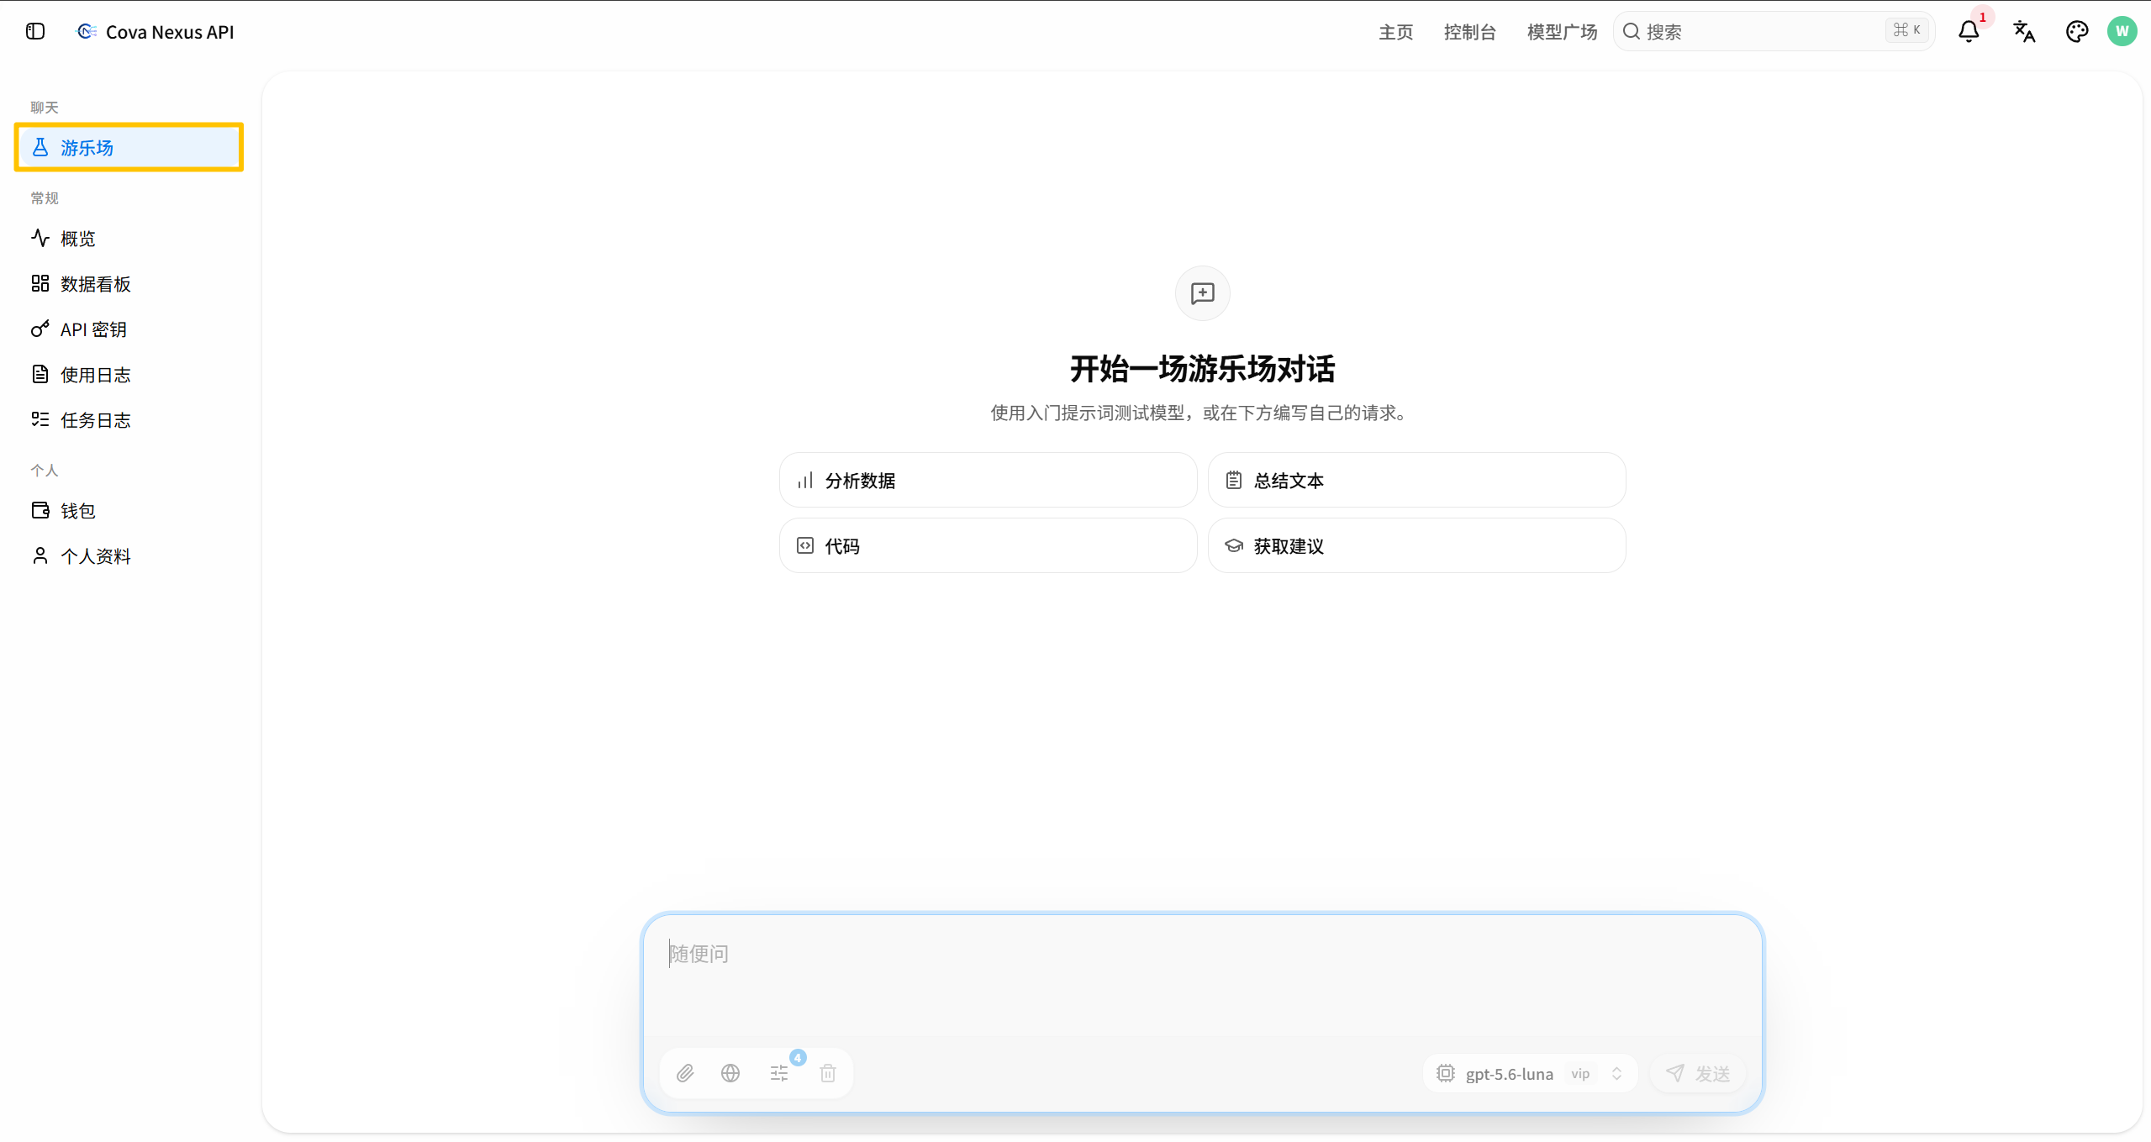Image resolution: width=2151 pixels, height=1142 pixels.
Task: Toggle the web search globe icon
Action: (730, 1073)
